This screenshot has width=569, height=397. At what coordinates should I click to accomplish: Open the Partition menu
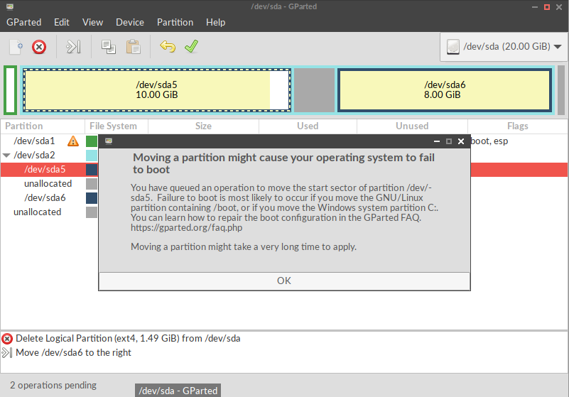[x=175, y=22]
